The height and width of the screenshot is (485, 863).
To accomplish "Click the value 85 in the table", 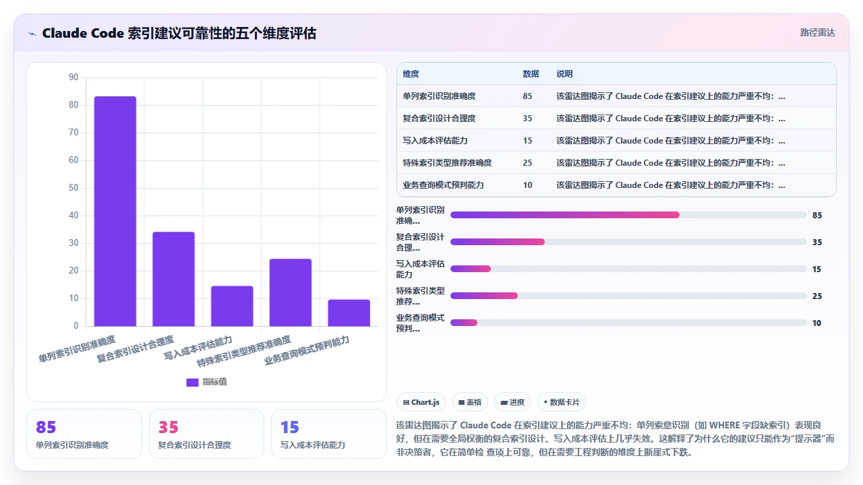I will pos(527,96).
